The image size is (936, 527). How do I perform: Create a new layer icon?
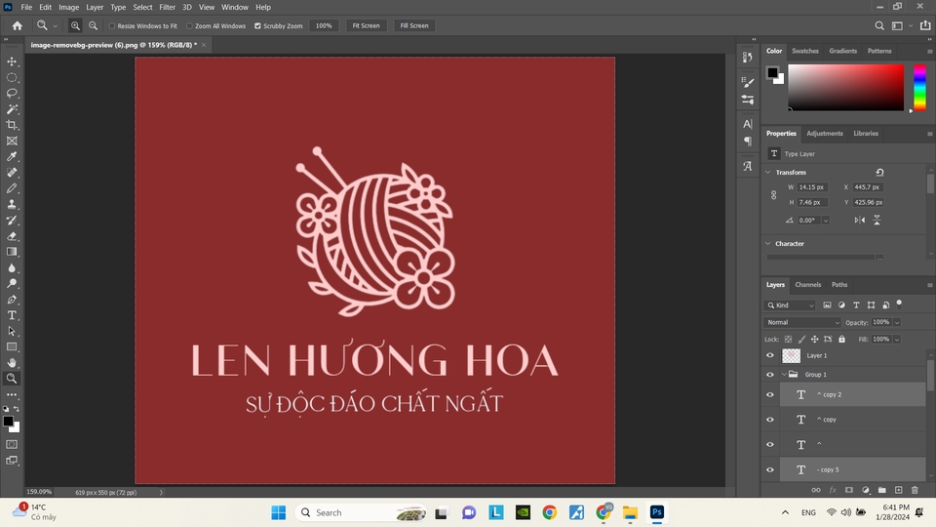[898, 490]
